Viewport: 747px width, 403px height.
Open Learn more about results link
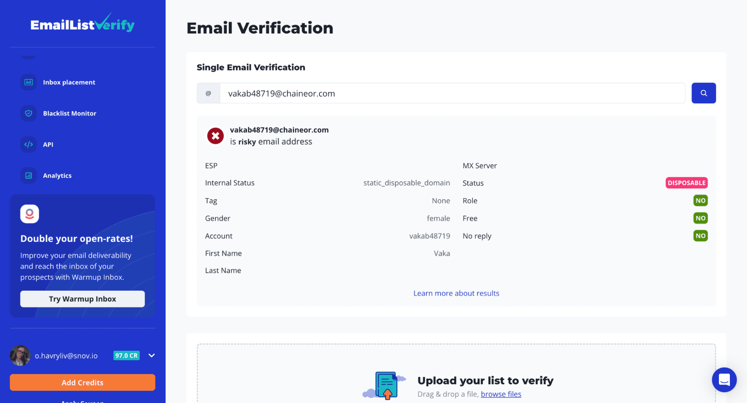456,293
